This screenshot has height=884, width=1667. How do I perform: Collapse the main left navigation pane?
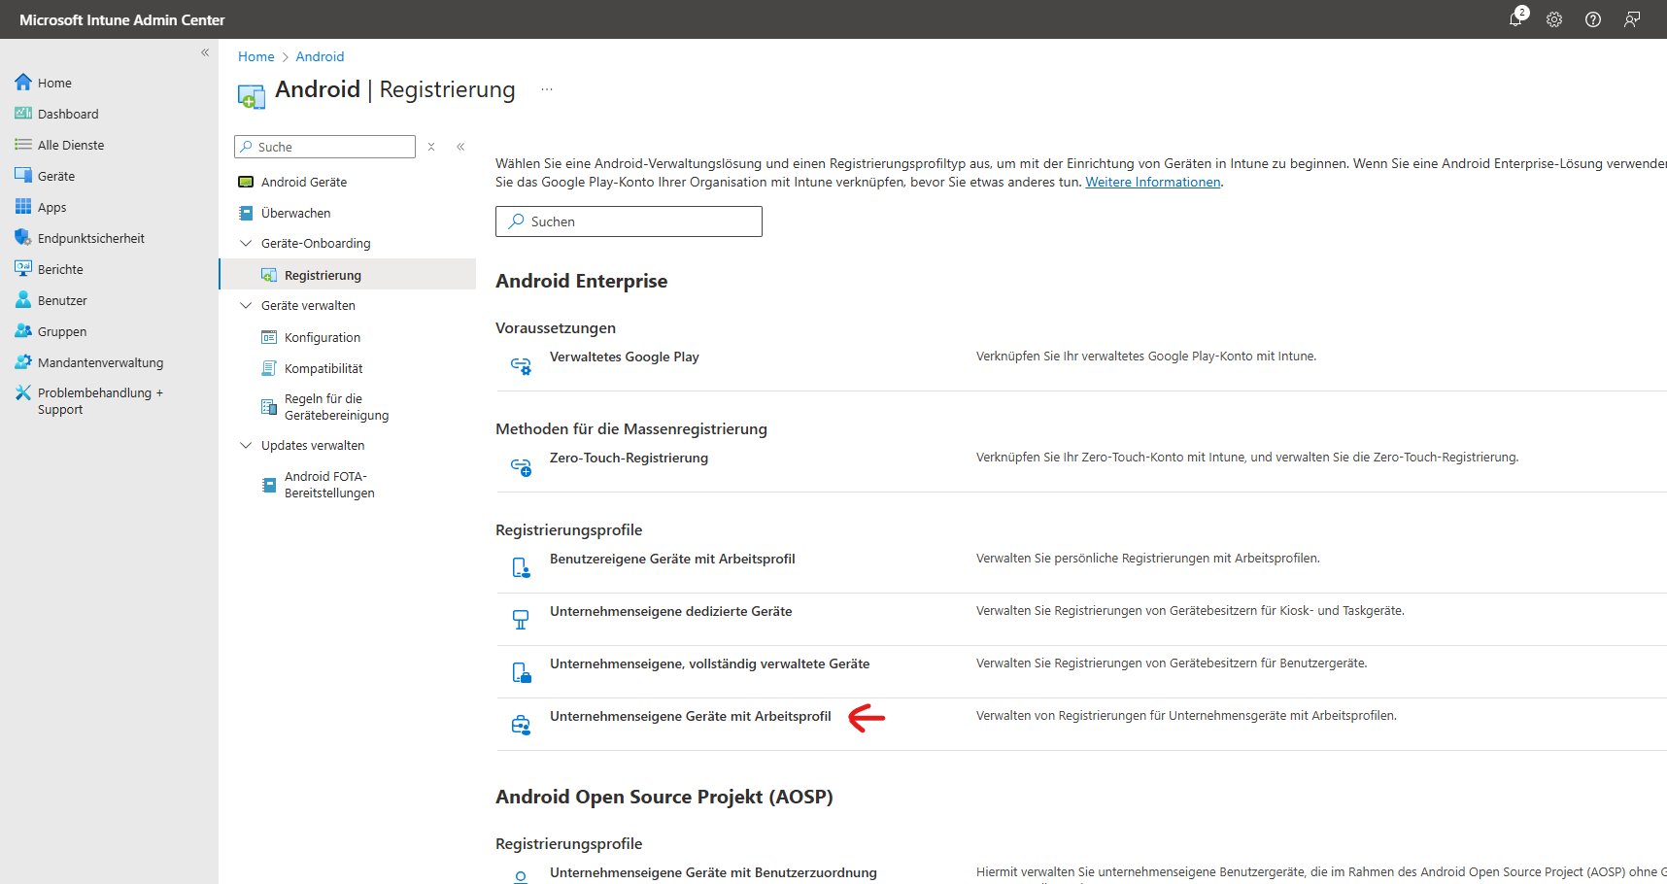coord(205,52)
